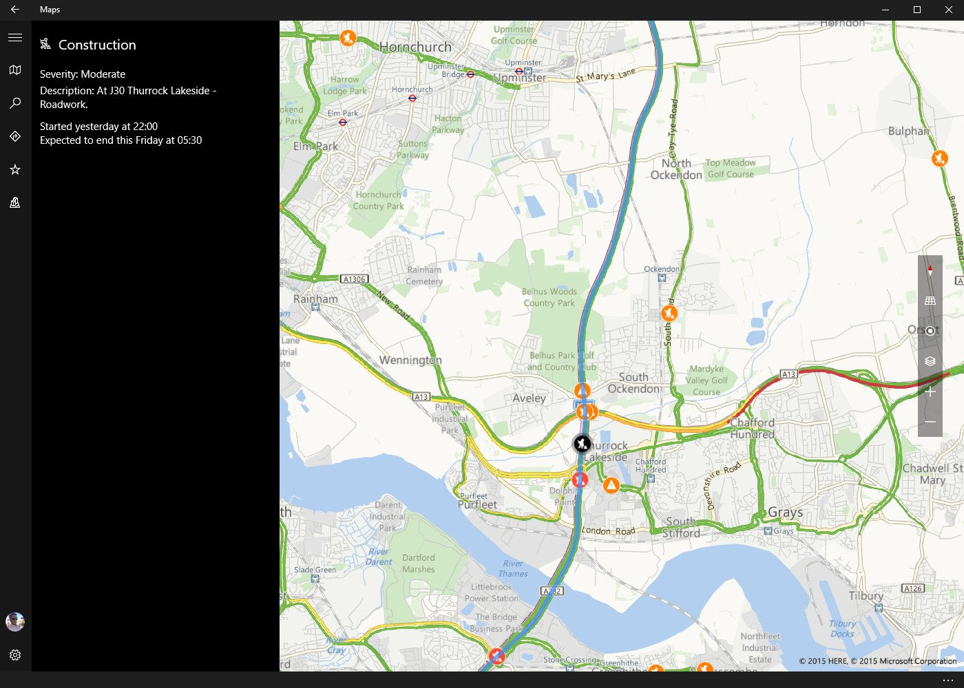This screenshot has height=688, width=964.
Task: Go back using the title bar arrow
Action: pos(15,10)
